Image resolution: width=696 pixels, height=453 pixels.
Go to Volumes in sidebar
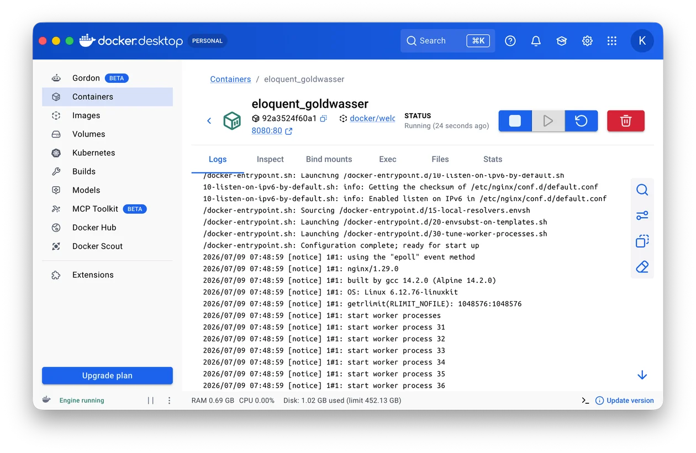point(107,134)
